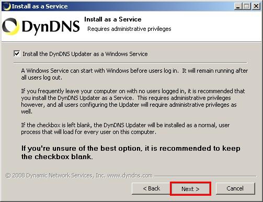This screenshot has width=263, height=202.
Task: Click the DynDNS wordmark in the header
Action: pos(51,27)
